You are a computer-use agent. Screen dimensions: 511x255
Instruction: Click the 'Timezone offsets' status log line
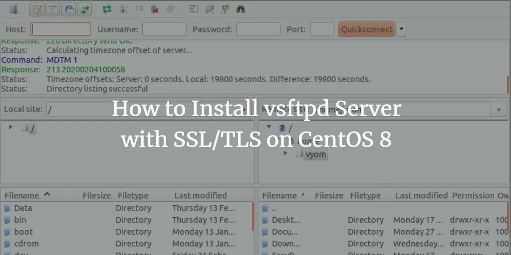(209, 79)
